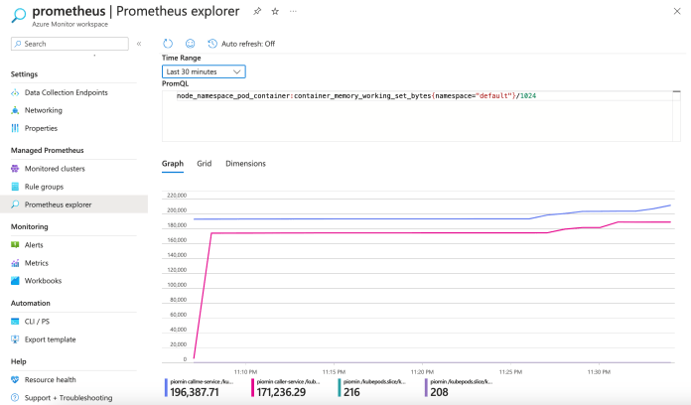The height and width of the screenshot is (405, 691).
Task: Click the Export template icon
Action: click(15, 339)
